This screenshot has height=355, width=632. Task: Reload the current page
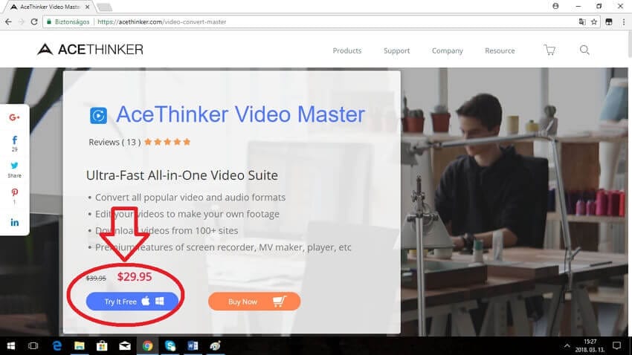tap(34, 22)
